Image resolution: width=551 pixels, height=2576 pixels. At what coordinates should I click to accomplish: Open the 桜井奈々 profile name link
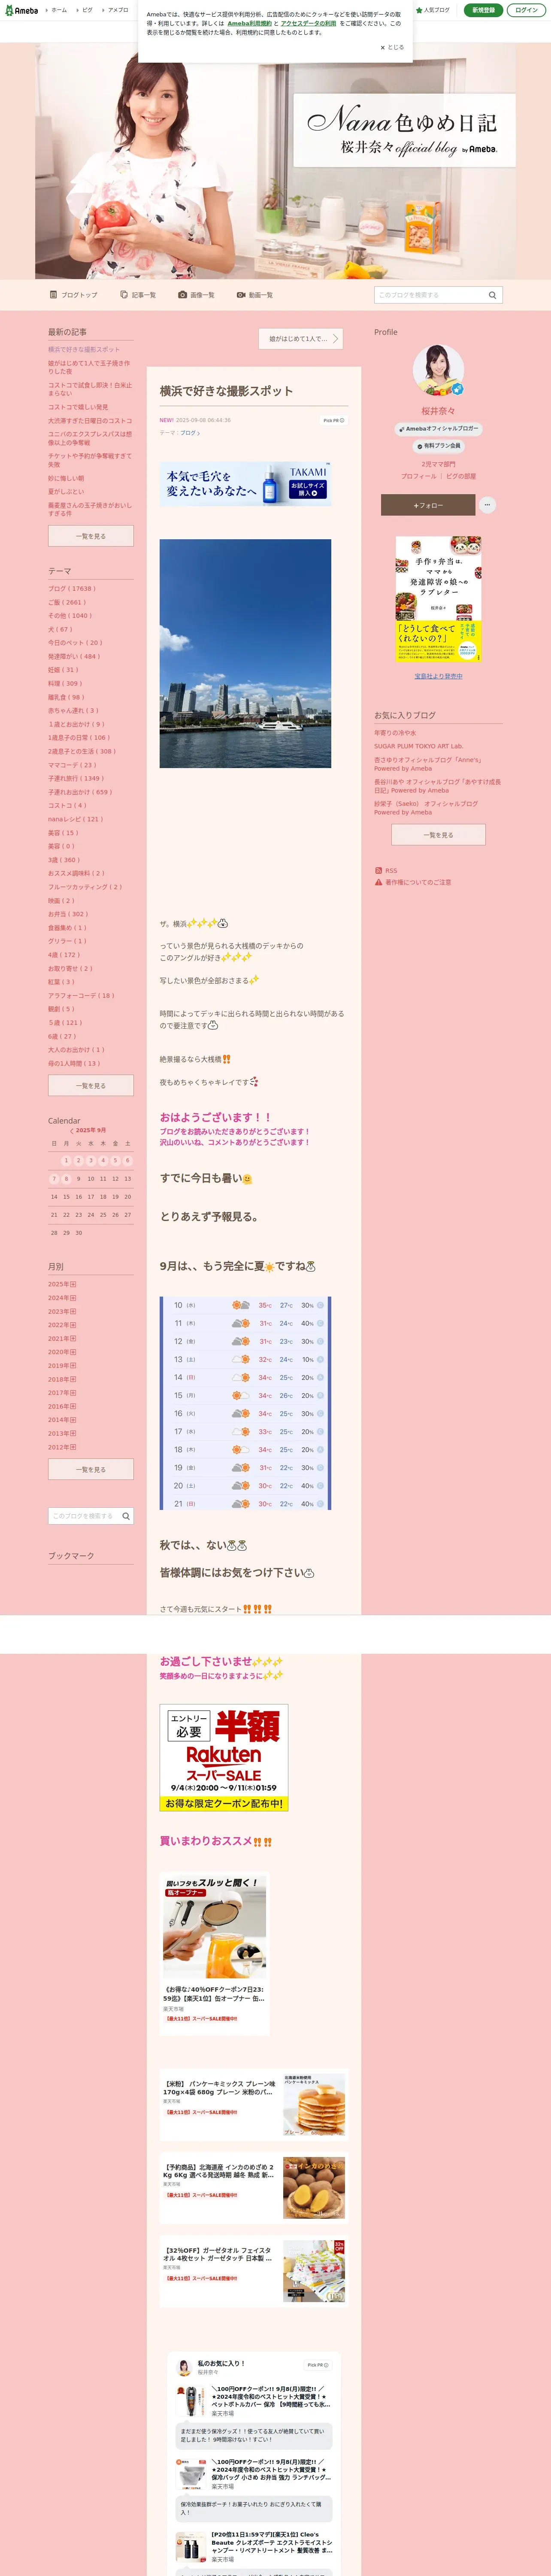438,411
